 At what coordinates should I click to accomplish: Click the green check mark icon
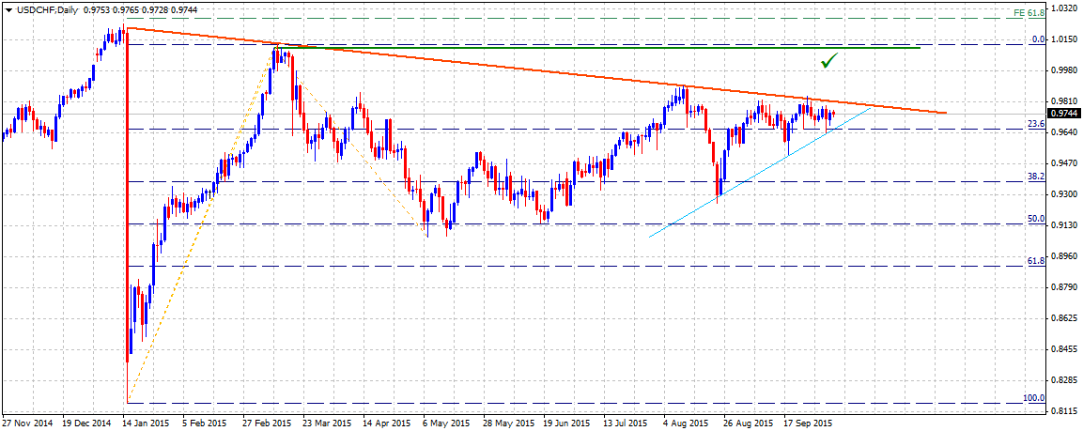[x=829, y=61]
